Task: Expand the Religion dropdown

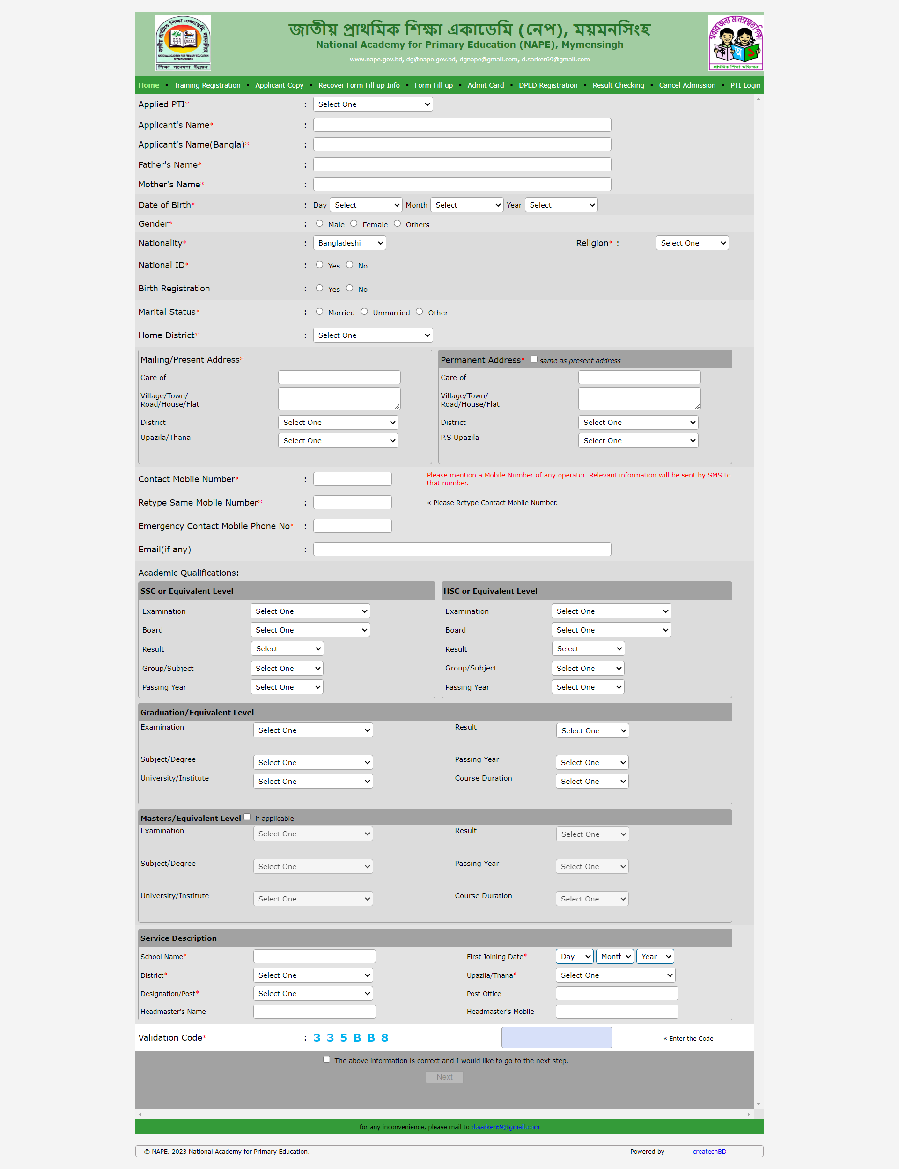Action: [x=692, y=243]
